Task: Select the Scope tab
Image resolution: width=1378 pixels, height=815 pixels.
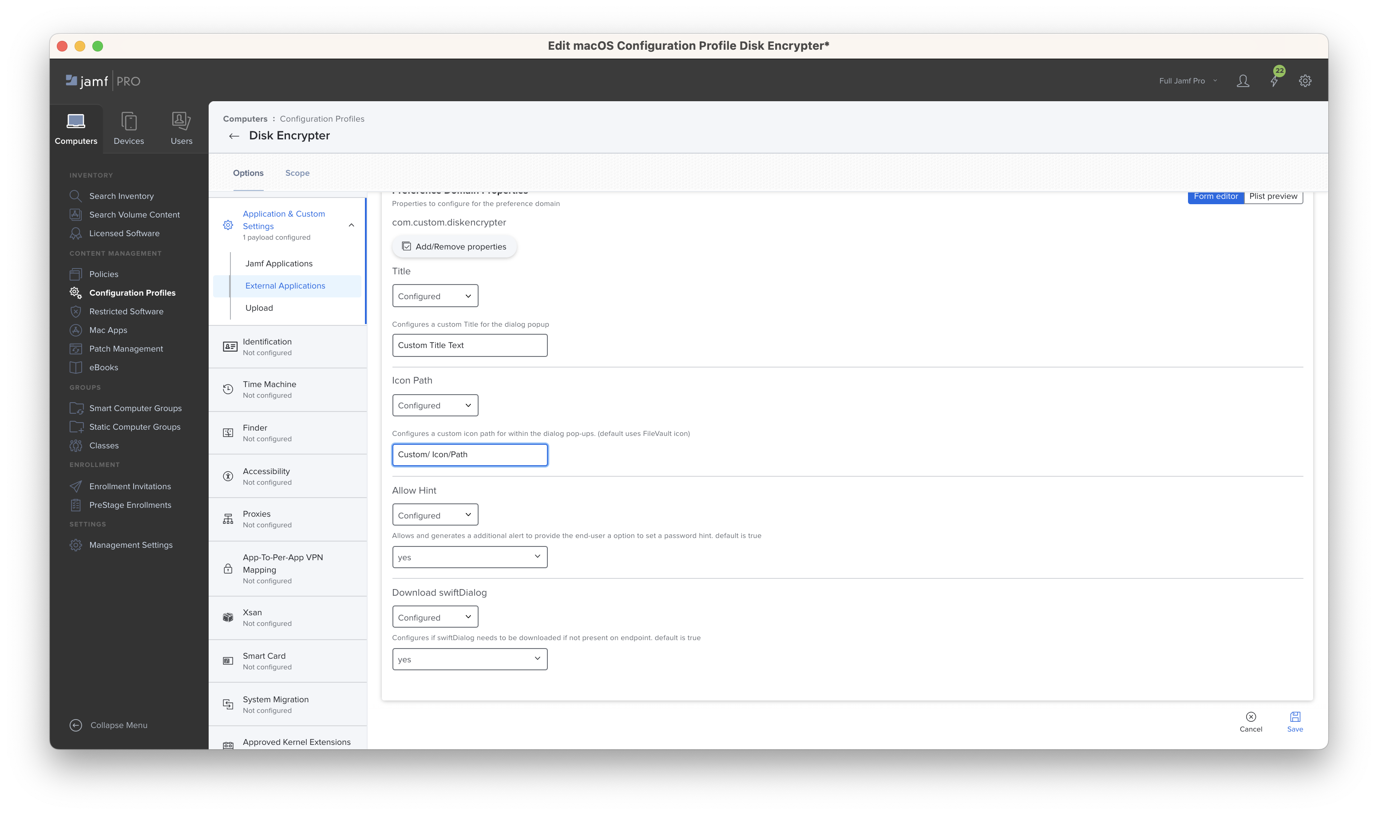Action: (297, 173)
